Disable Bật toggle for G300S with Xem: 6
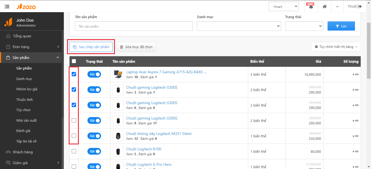 (94, 105)
